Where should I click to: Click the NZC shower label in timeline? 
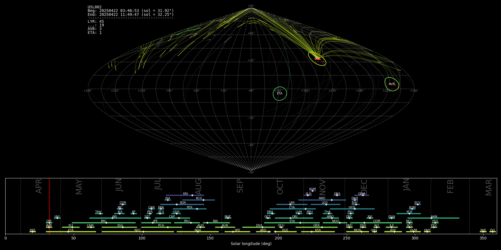click(x=137, y=230)
